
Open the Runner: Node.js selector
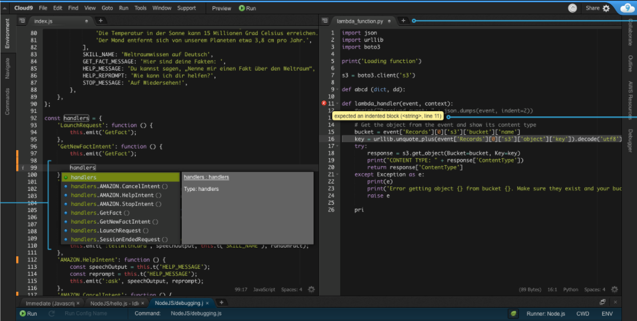[545, 314]
